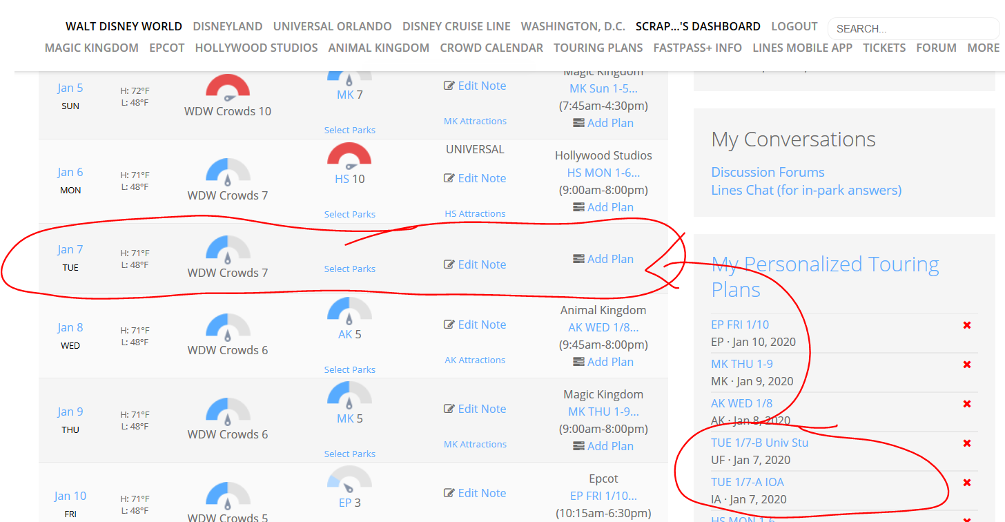1005x522 pixels.
Task: Open the Hollywood Studios nav item
Action: click(x=256, y=48)
